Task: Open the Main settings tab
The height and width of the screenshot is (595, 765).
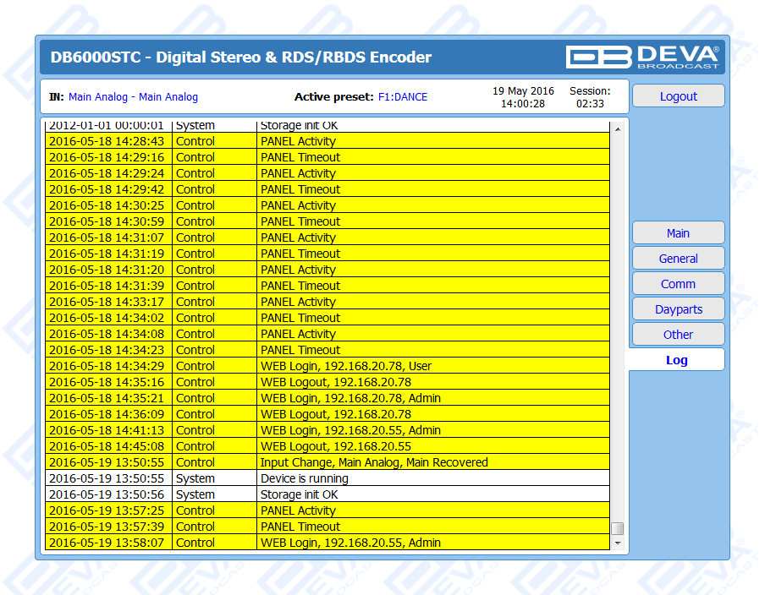Action: click(x=678, y=233)
